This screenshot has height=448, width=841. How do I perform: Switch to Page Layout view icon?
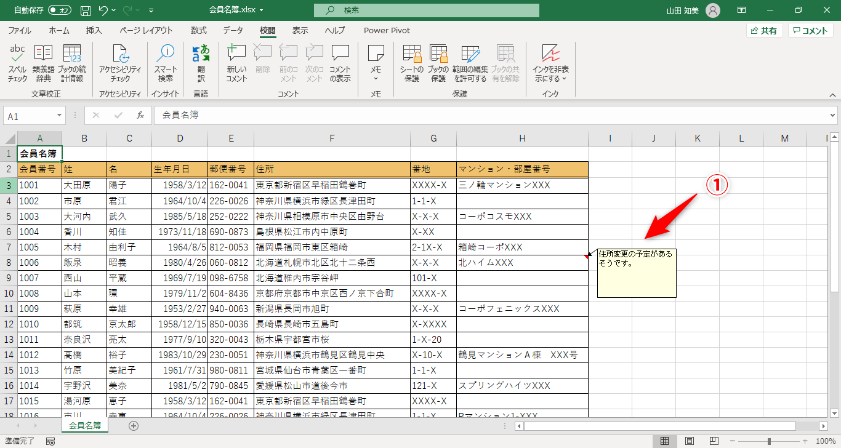pos(690,441)
